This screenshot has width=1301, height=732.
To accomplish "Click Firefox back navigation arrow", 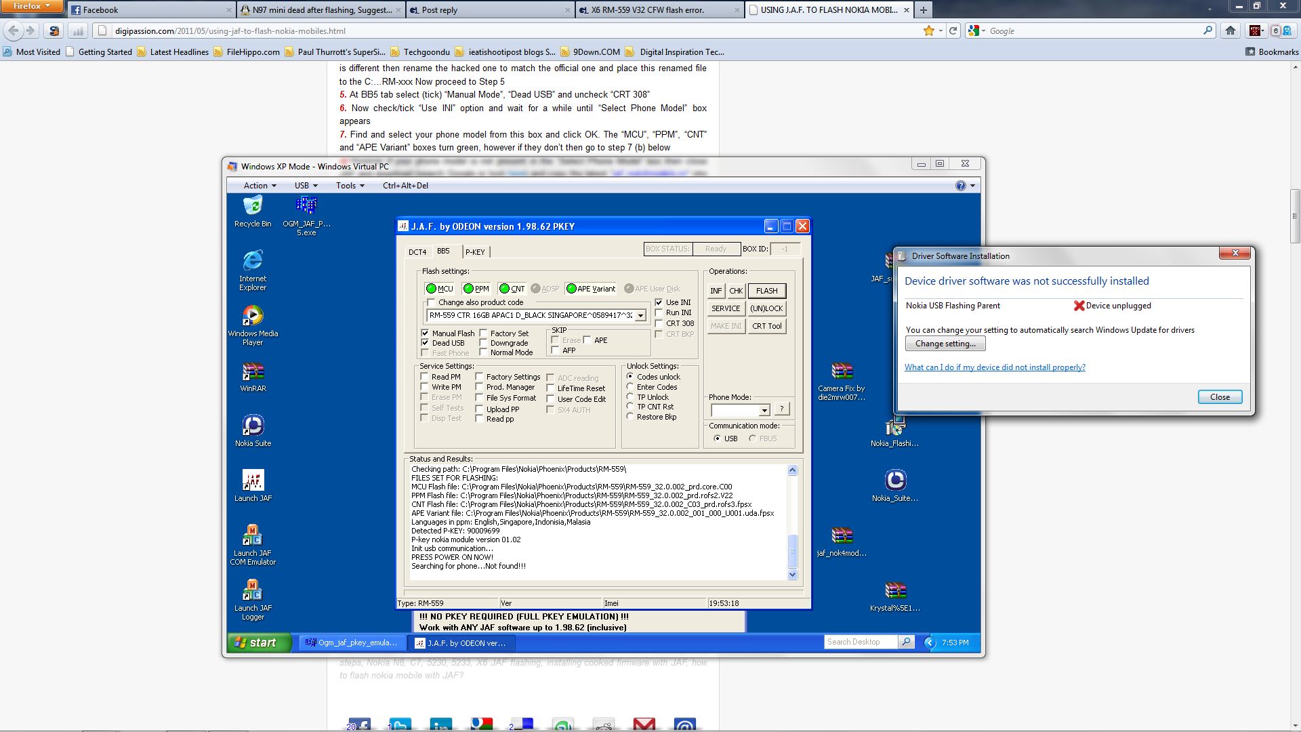I will [14, 30].
